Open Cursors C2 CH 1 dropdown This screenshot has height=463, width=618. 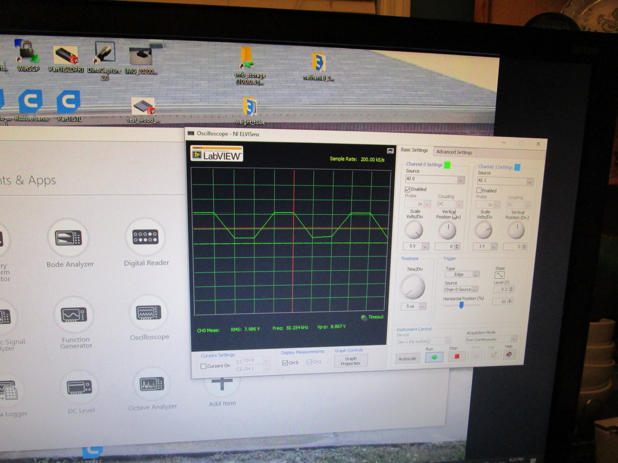[x=256, y=369]
